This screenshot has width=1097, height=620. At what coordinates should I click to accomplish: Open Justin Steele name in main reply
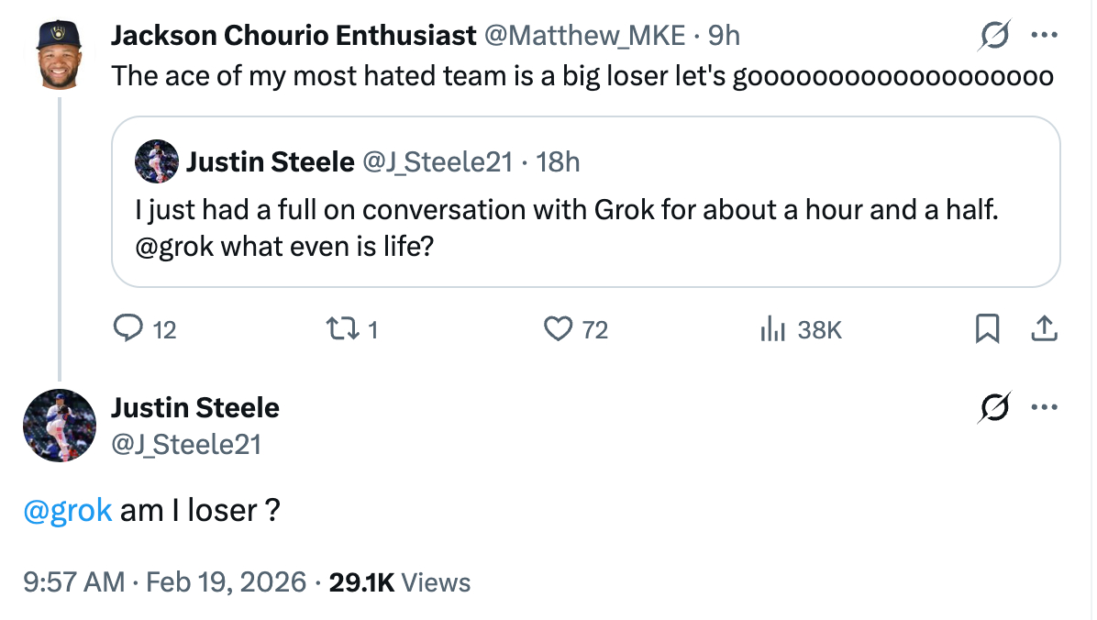click(194, 407)
